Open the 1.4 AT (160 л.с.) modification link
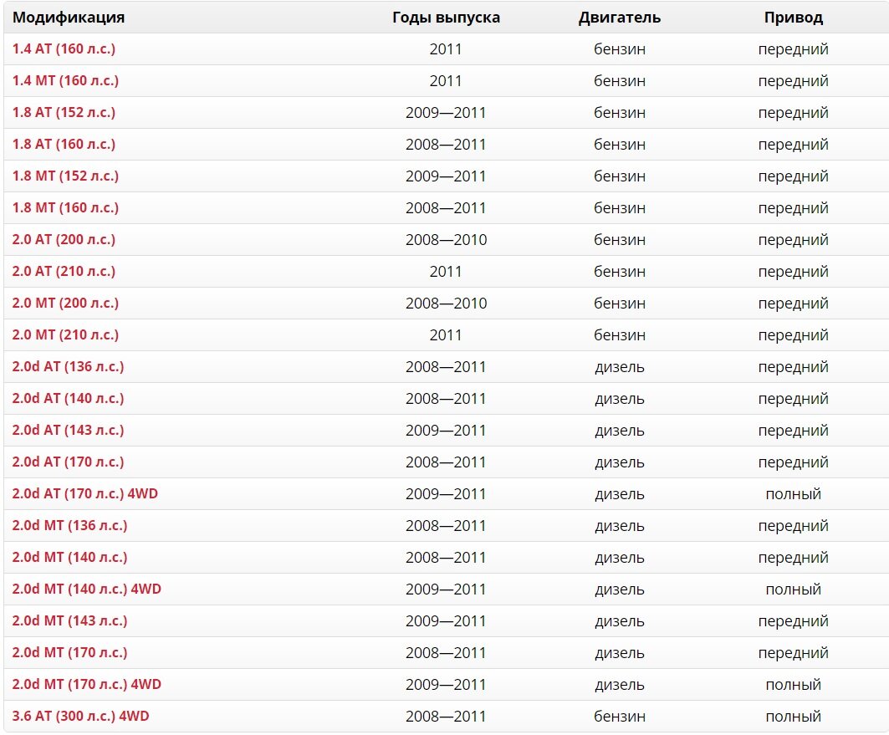Image resolution: width=889 pixels, height=735 pixels. (x=64, y=49)
